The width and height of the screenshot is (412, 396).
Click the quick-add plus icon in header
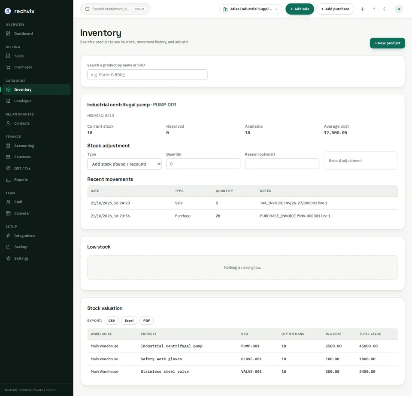pos(362,9)
